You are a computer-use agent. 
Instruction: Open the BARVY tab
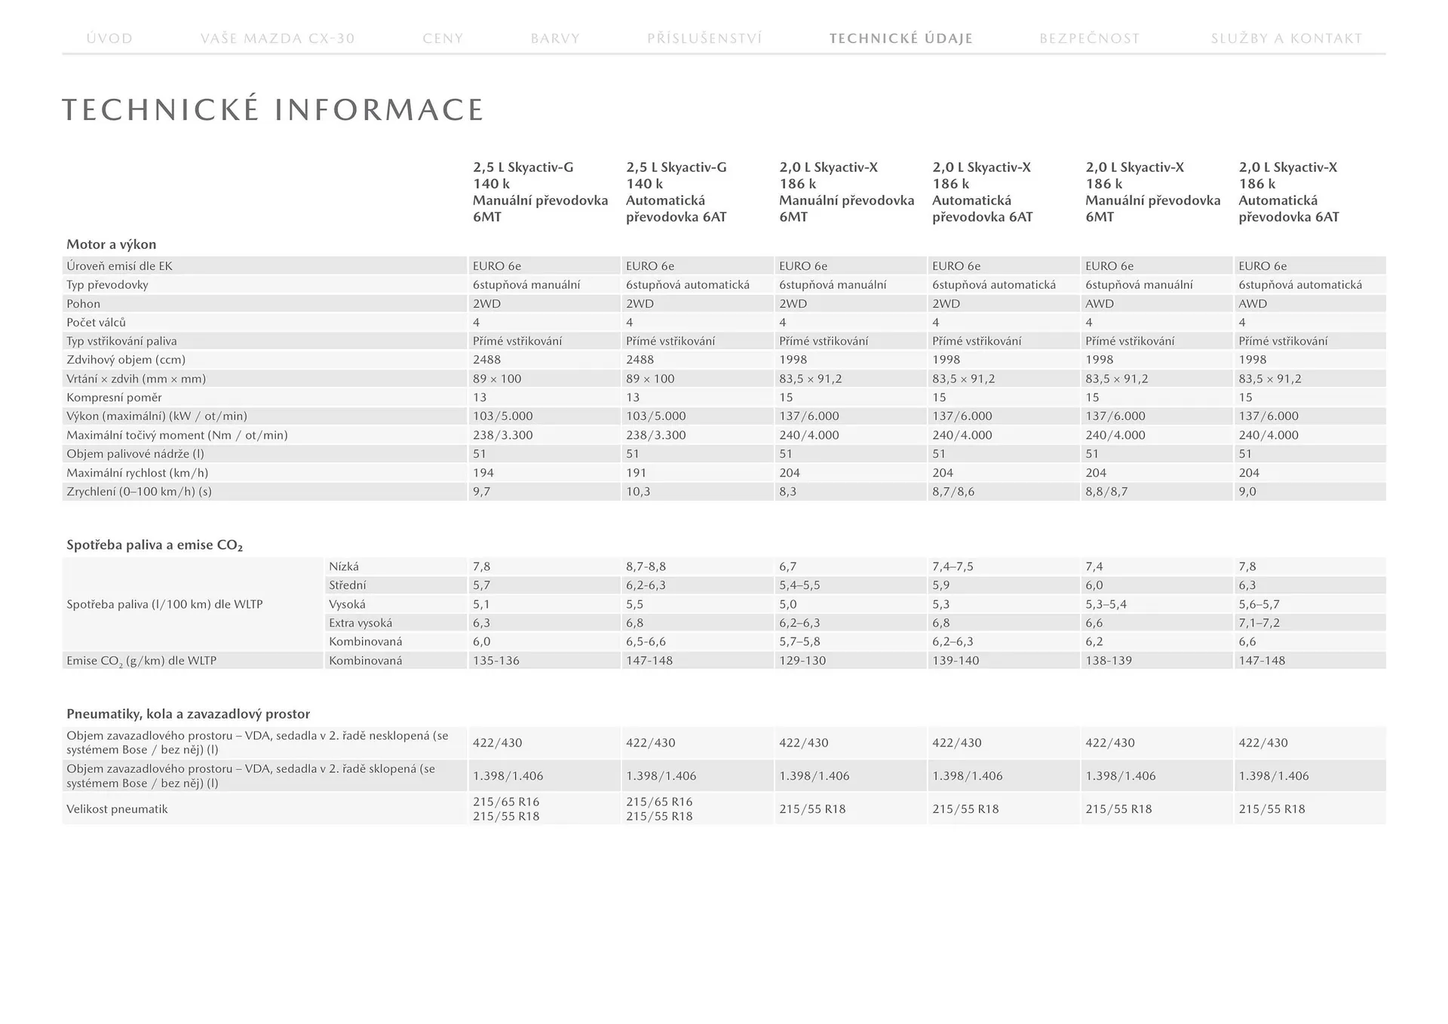pos(555,38)
